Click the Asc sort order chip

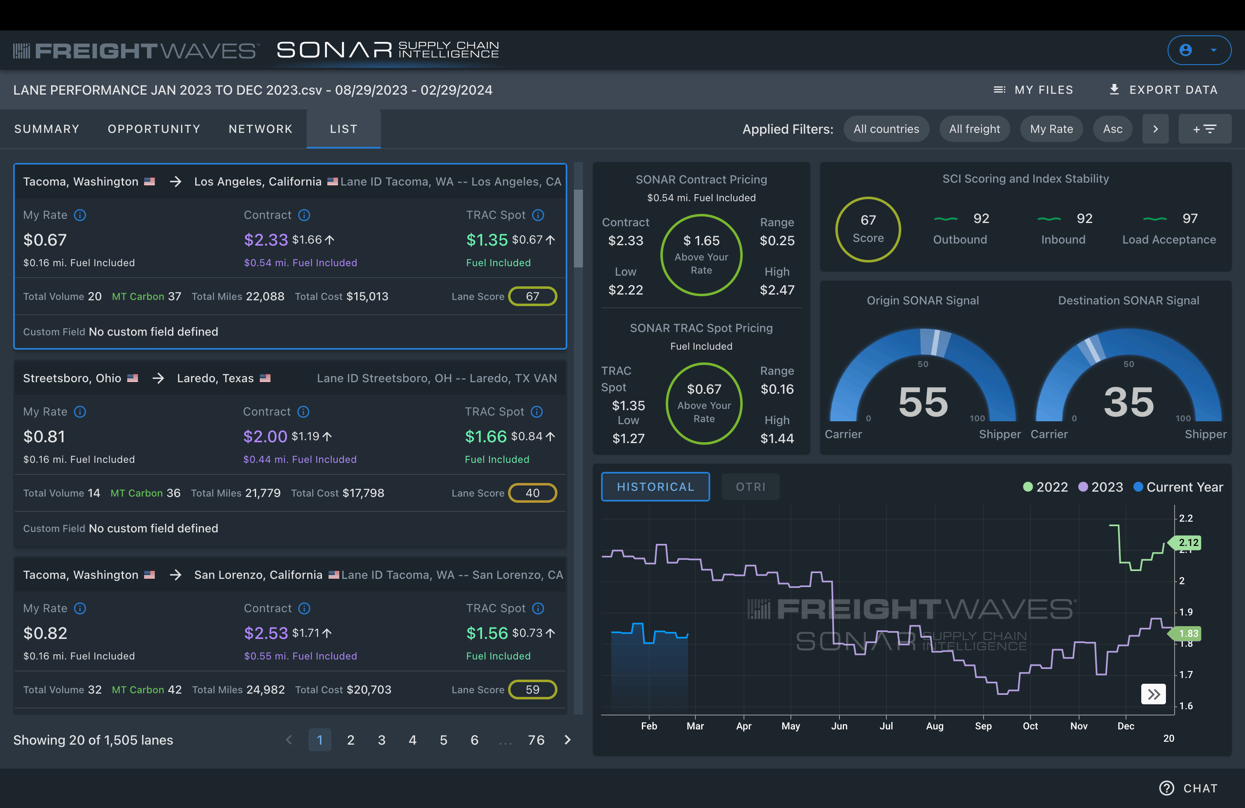coord(1113,129)
